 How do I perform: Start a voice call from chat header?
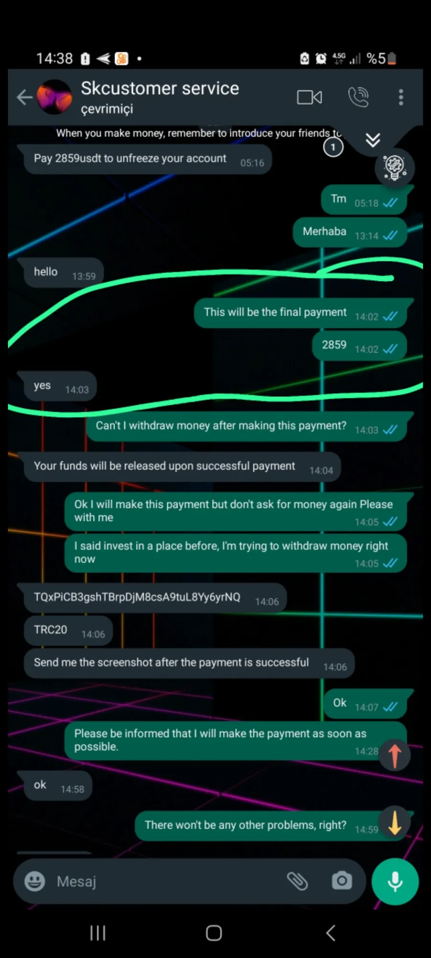coord(358,97)
